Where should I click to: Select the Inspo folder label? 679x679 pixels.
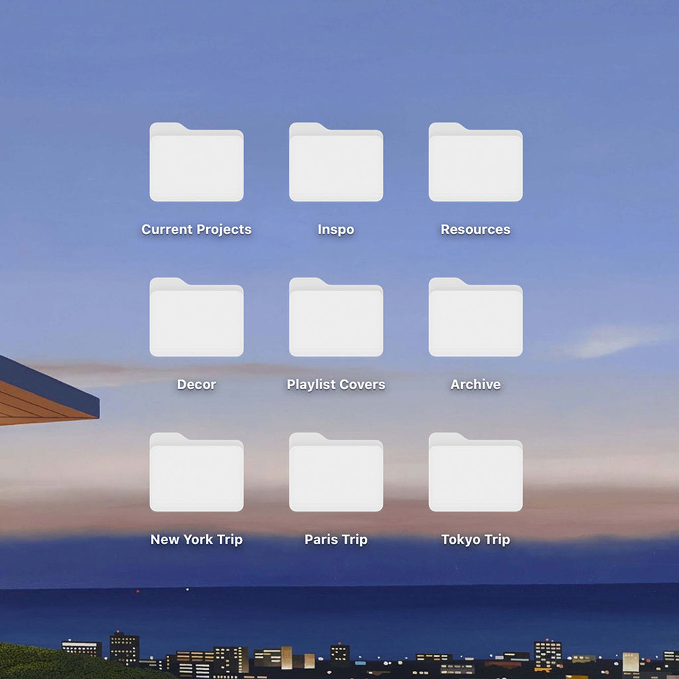tap(336, 229)
